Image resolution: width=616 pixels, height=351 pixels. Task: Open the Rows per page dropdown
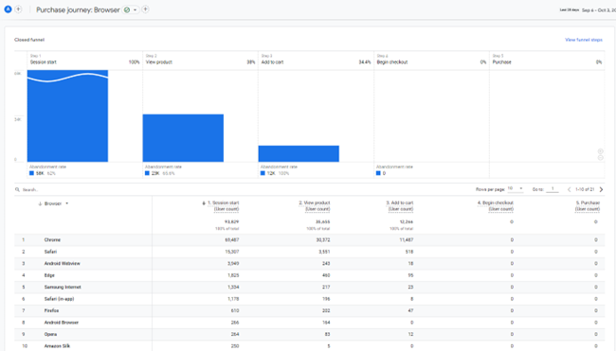coord(515,188)
